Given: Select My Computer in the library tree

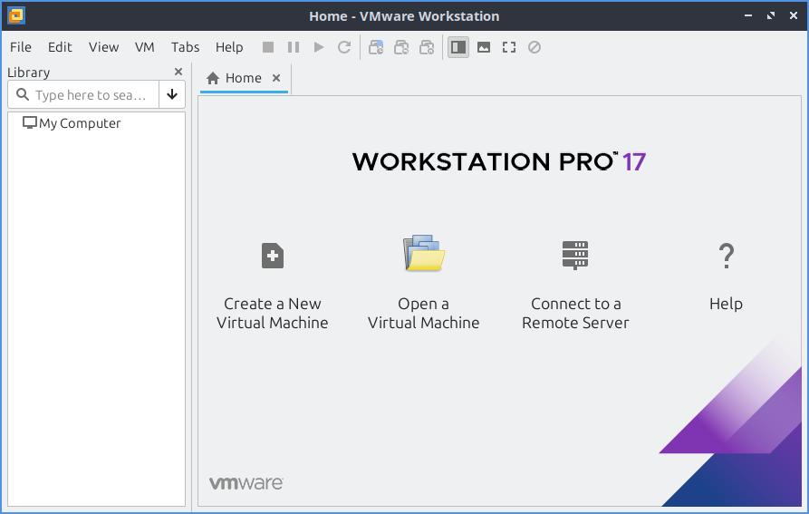Looking at the screenshot, I should (x=80, y=123).
